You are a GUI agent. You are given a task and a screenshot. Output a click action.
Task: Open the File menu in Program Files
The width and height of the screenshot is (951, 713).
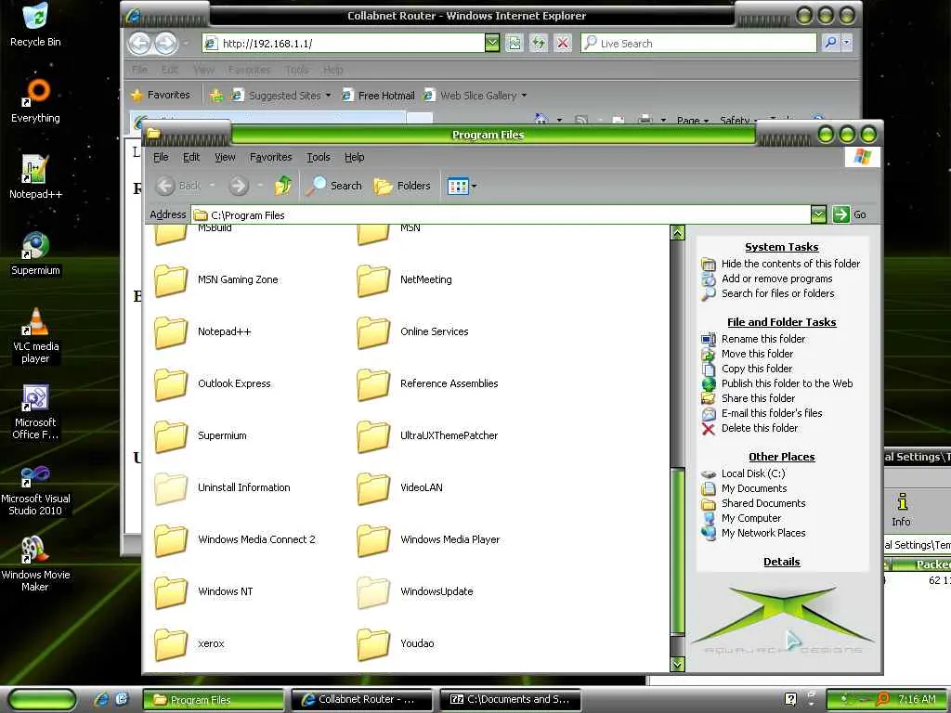161,157
